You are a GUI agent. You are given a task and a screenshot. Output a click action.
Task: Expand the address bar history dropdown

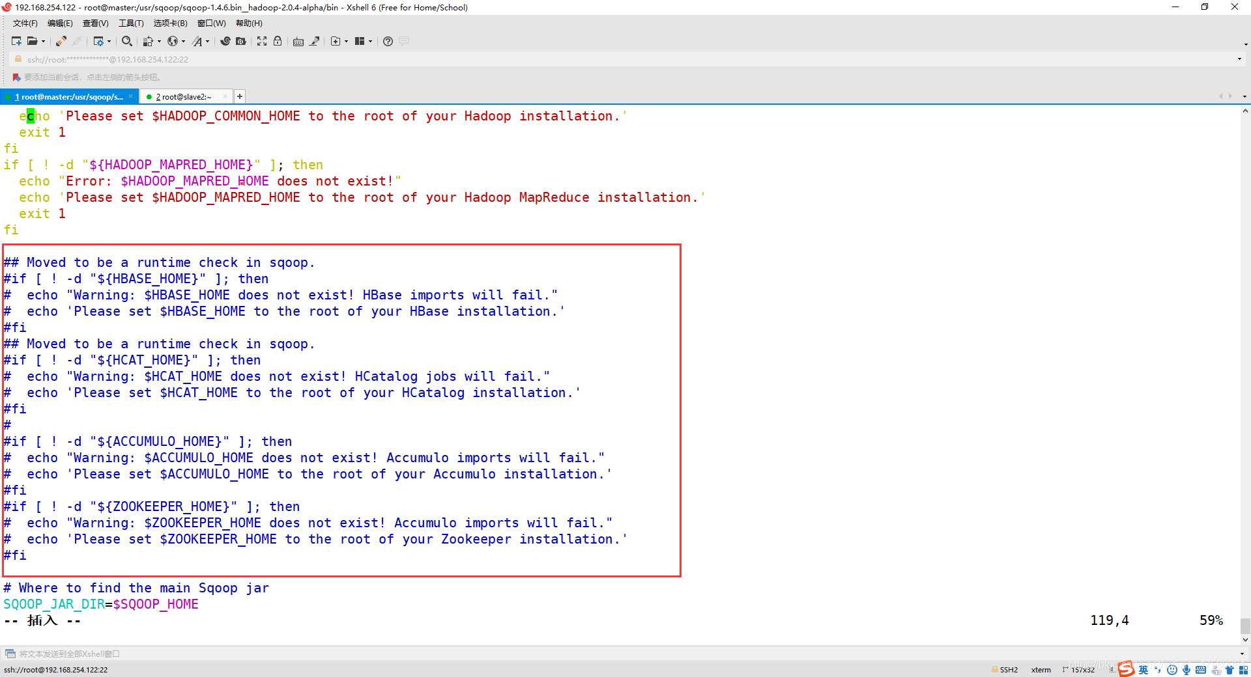coord(1239,59)
